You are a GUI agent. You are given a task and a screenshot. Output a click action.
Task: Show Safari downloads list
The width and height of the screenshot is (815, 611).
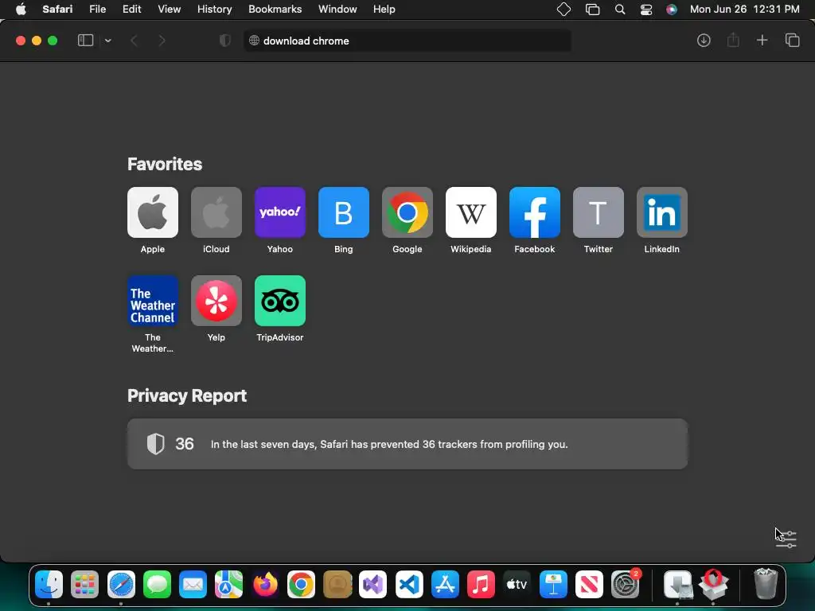704,41
